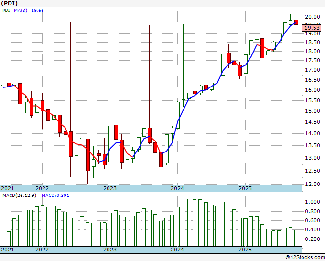The image size is (325, 261).
Task: Click the 15.00 price axis label
Action: pyautogui.click(x=313, y=111)
